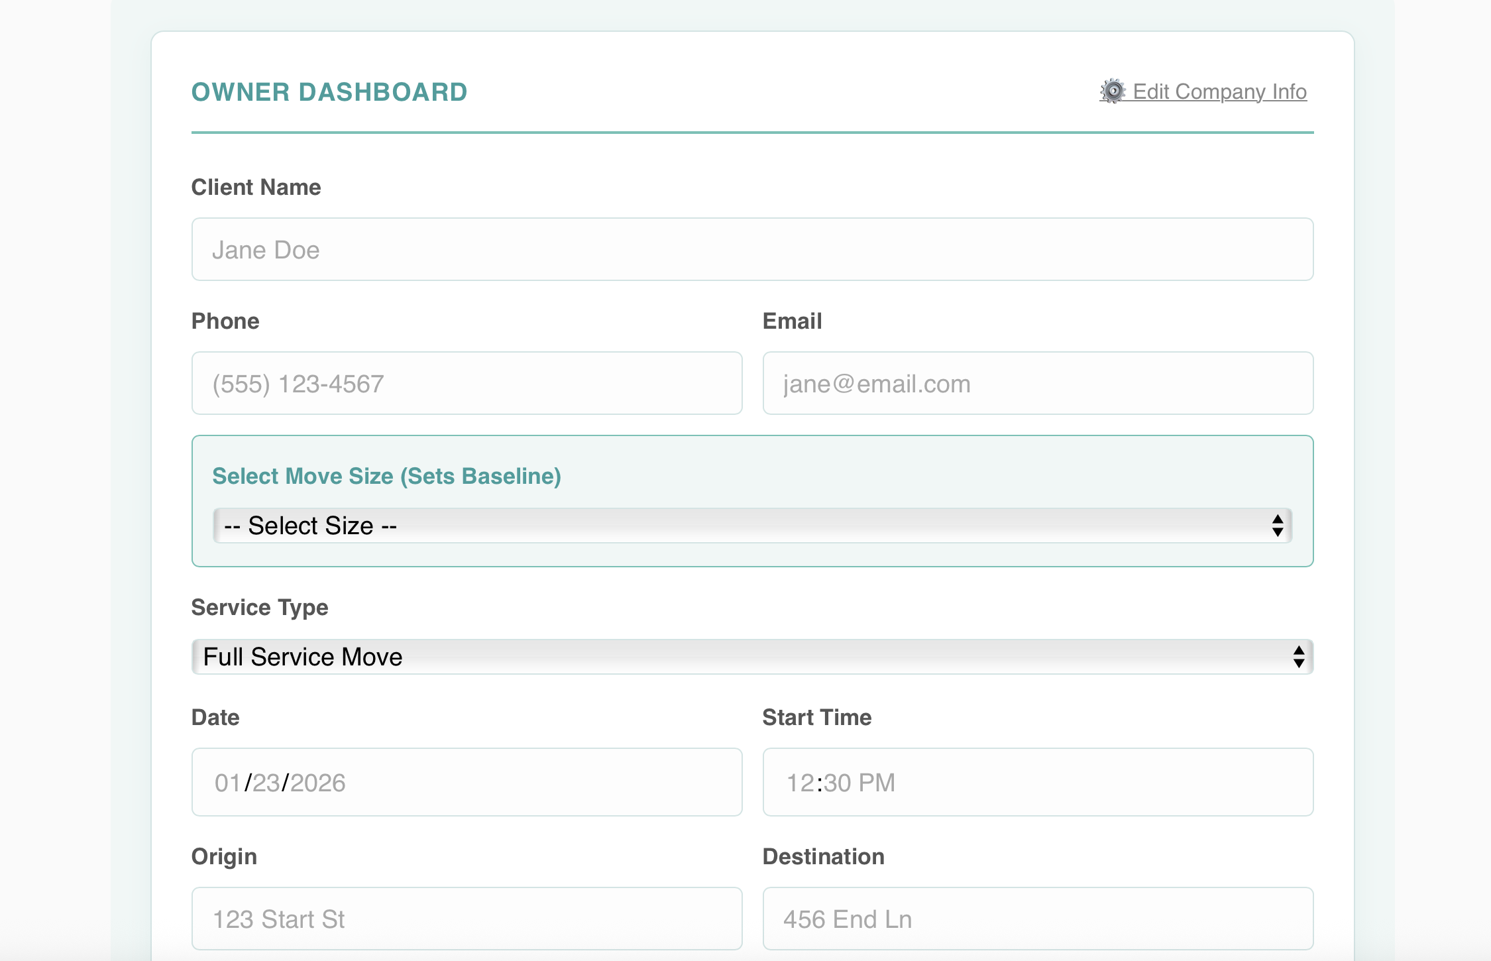1491x961 pixels.
Task: Select the PM indicator in Start Time
Action: [876, 783]
